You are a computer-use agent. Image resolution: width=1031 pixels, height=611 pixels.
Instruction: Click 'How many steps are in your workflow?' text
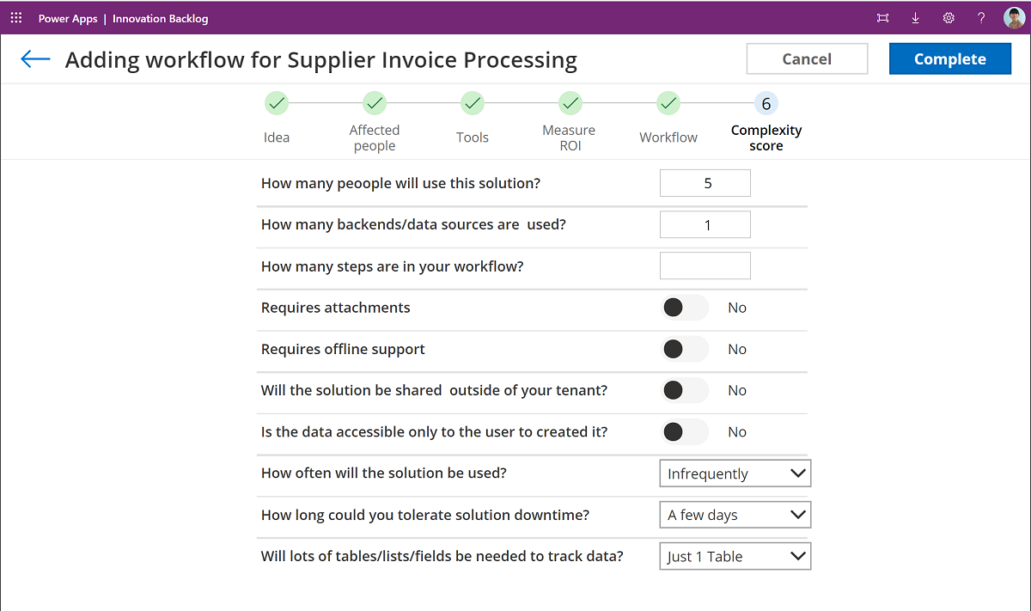[x=393, y=266]
